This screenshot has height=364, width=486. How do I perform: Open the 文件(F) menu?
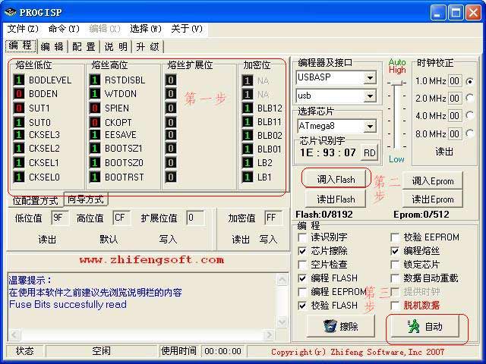[x=22, y=29]
